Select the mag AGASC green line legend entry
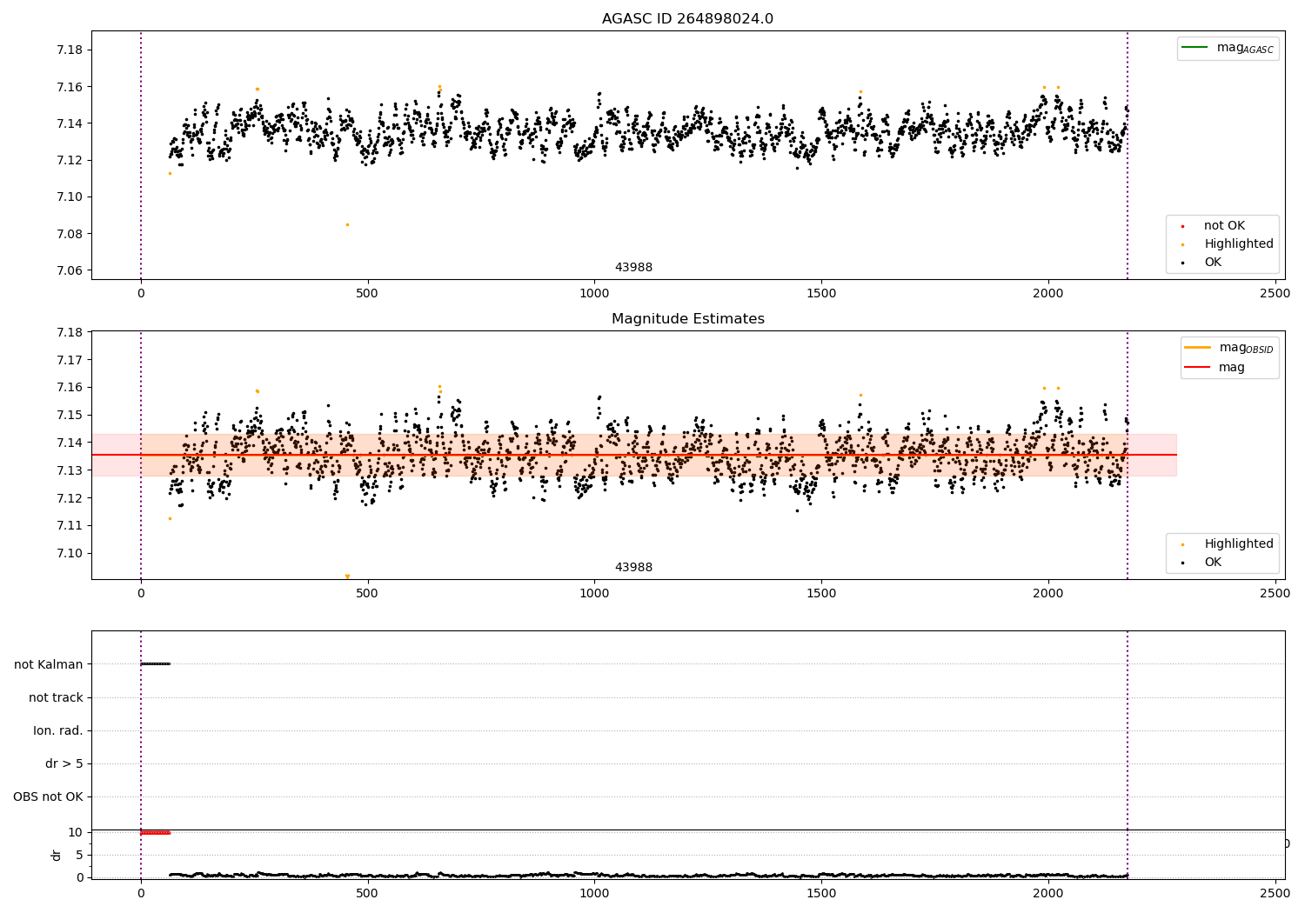1305x913 pixels. coord(1228,48)
